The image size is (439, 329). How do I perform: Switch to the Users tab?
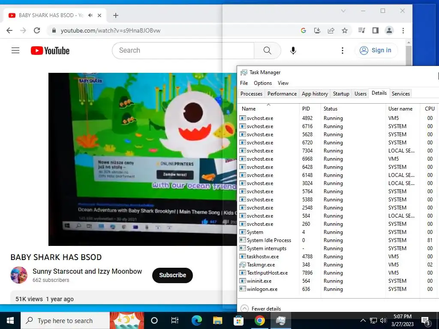pos(360,94)
